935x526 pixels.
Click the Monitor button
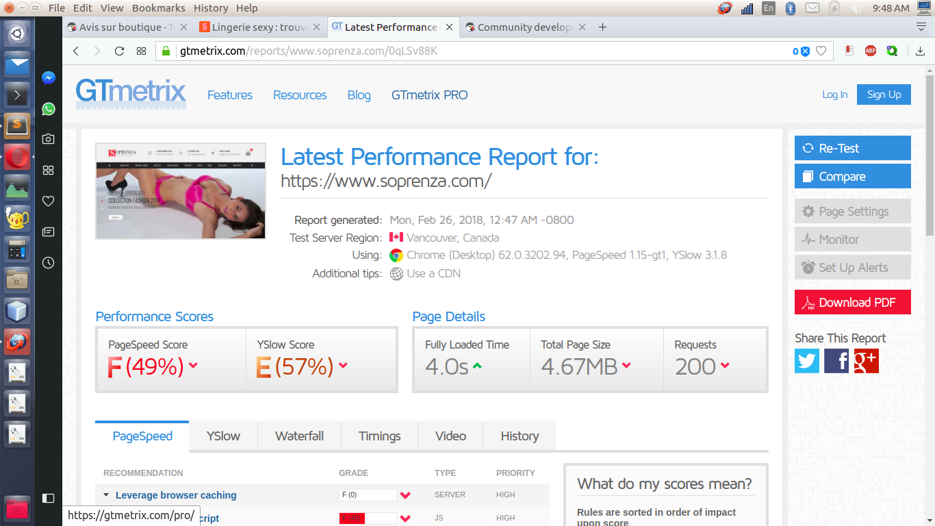pos(853,239)
